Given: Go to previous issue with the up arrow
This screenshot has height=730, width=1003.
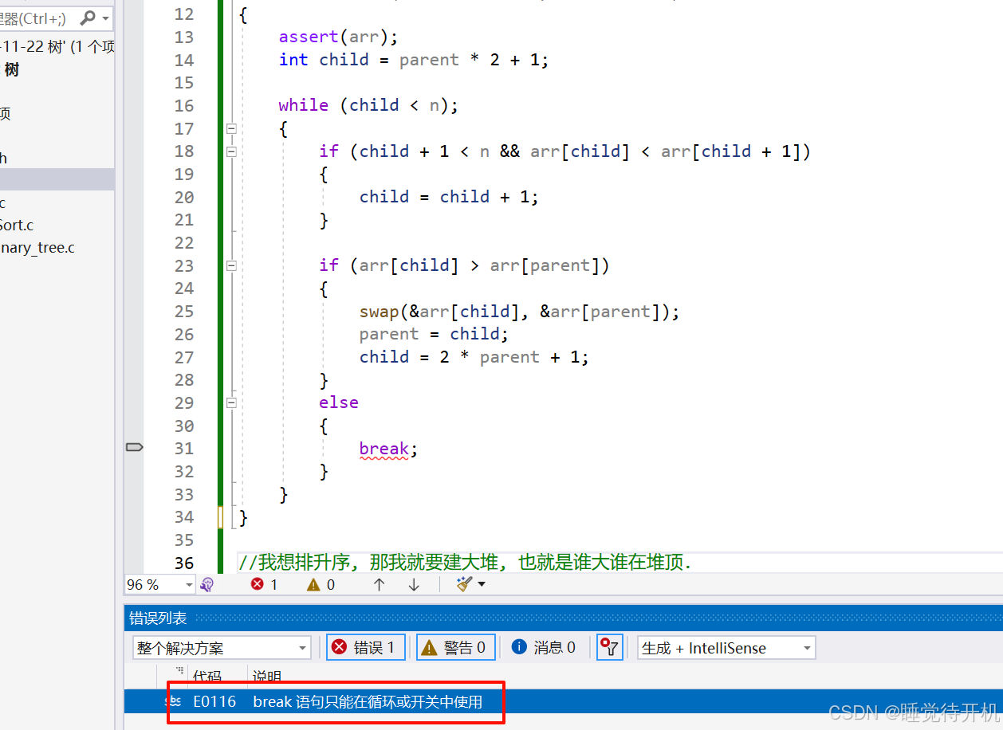Looking at the screenshot, I should [x=379, y=584].
